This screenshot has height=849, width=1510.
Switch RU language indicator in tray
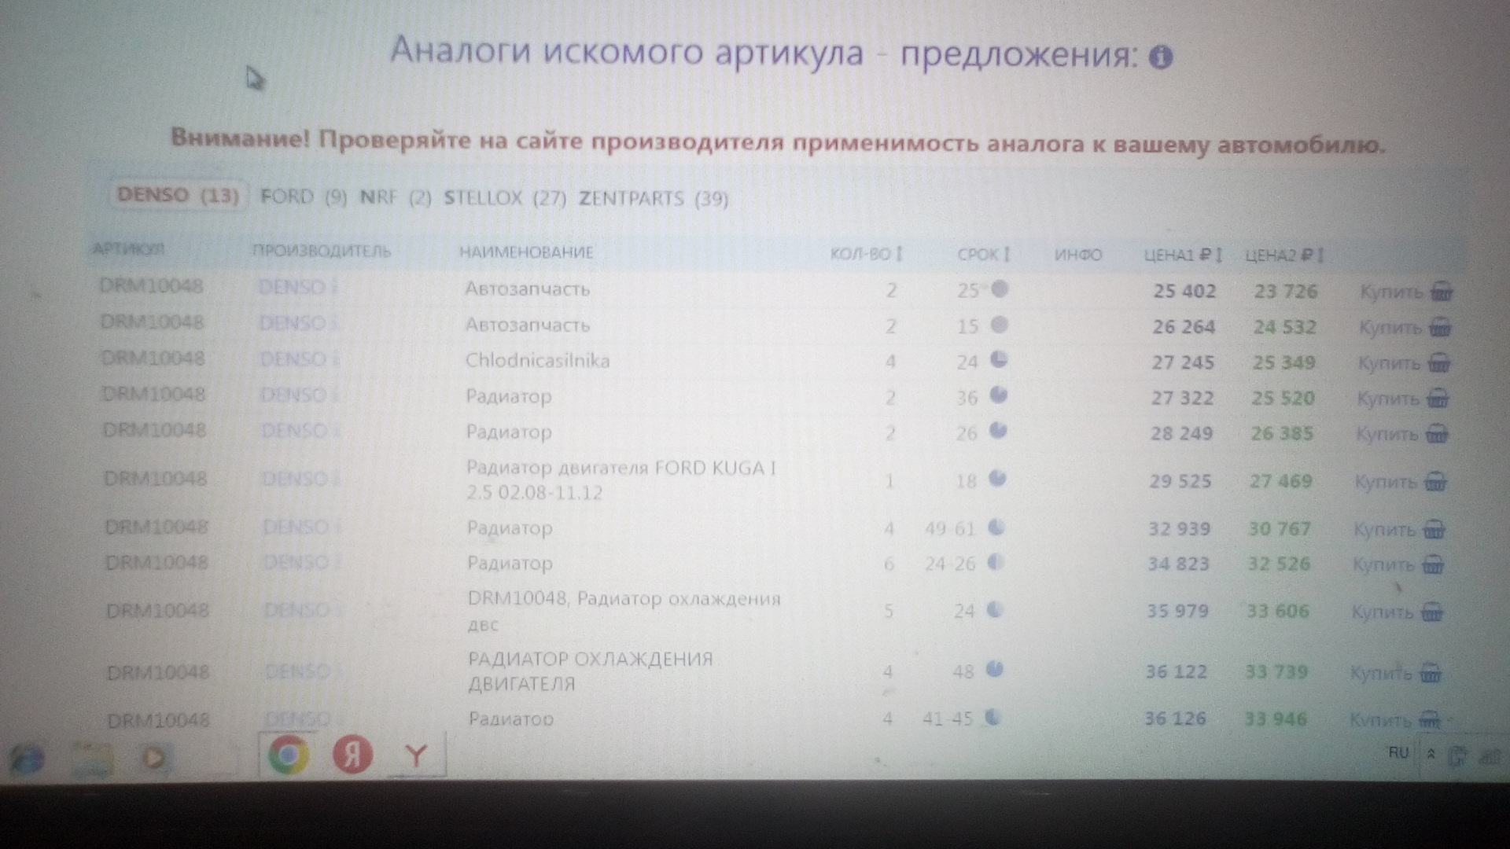(1398, 753)
